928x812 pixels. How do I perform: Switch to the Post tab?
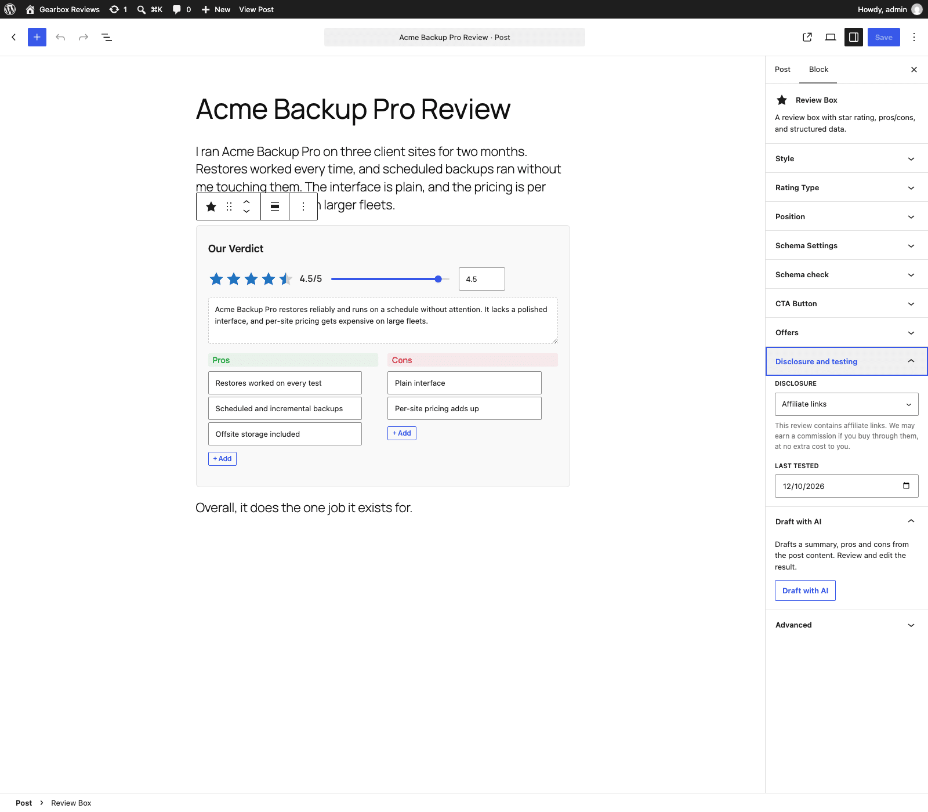click(782, 70)
